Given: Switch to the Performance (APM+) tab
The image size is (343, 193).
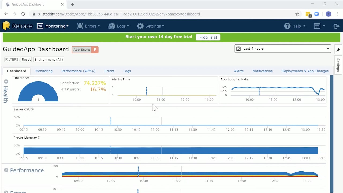Looking at the screenshot, I should point(79,71).
